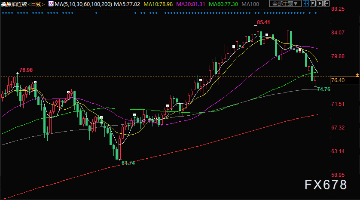Select the MA10:78.98 value
This screenshot has height=200, width=360.
click(158, 4)
